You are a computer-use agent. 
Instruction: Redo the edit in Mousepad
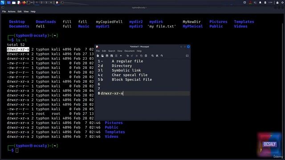click(x=132, y=56)
